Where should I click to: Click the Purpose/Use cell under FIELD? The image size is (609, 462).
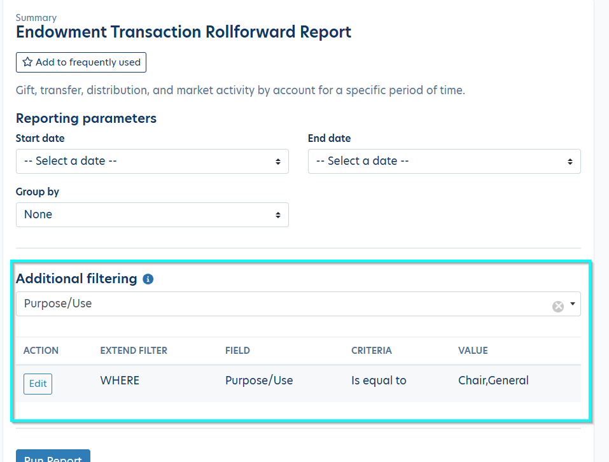259,381
